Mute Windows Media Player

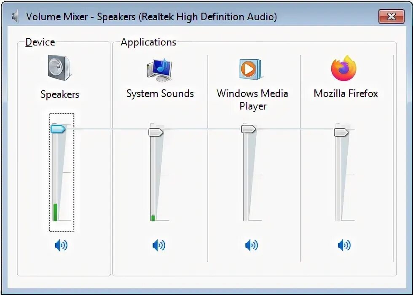click(x=252, y=245)
